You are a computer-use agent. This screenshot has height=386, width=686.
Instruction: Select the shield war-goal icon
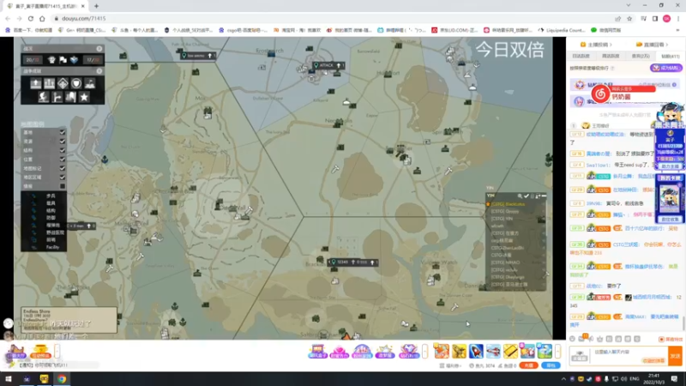(76, 83)
